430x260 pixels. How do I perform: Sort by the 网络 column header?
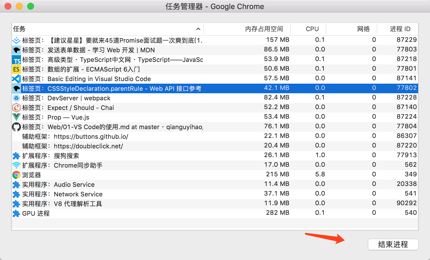(363, 29)
